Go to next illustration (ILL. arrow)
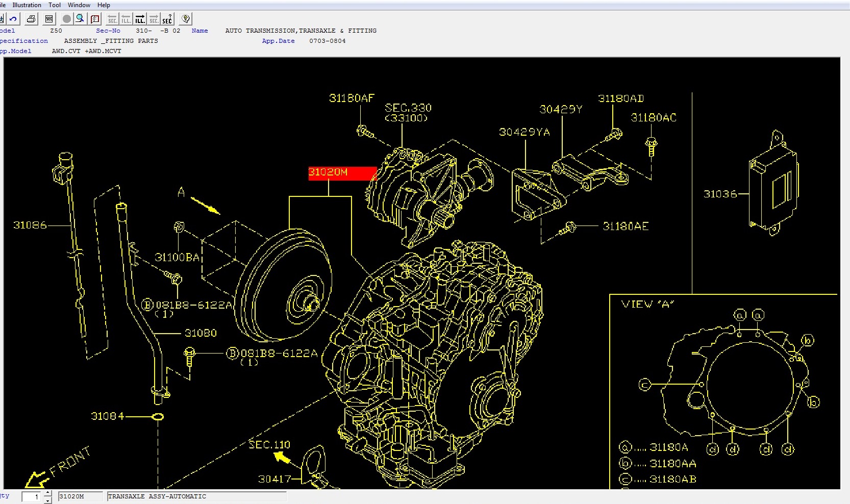Screen dimensions: 850x504 (x=140, y=19)
